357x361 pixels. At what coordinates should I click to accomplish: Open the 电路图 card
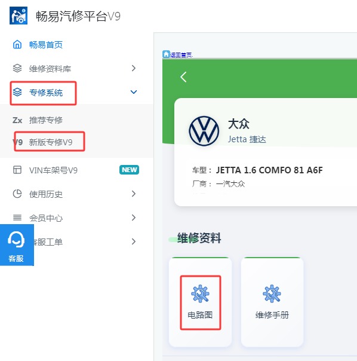tap(201, 302)
